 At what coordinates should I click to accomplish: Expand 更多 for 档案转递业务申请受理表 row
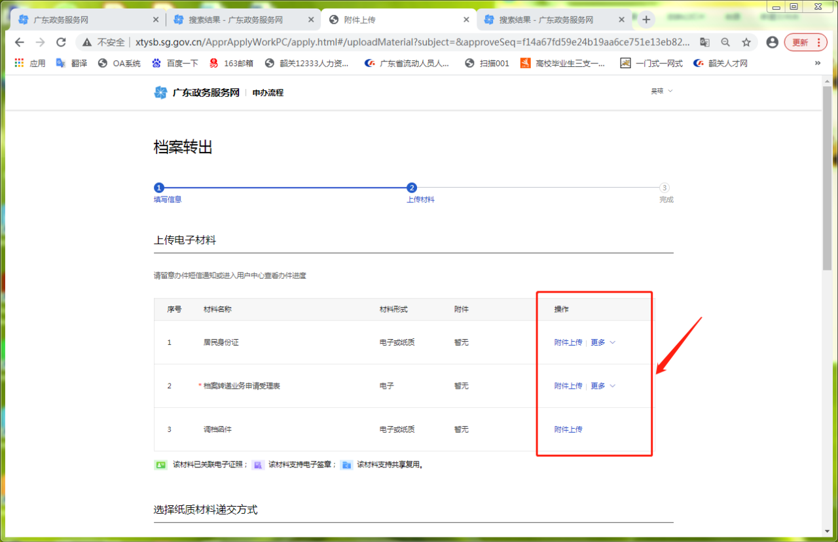[602, 386]
